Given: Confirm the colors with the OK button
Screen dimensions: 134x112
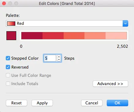Looking at the screenshot, I should tap(117, 103).
